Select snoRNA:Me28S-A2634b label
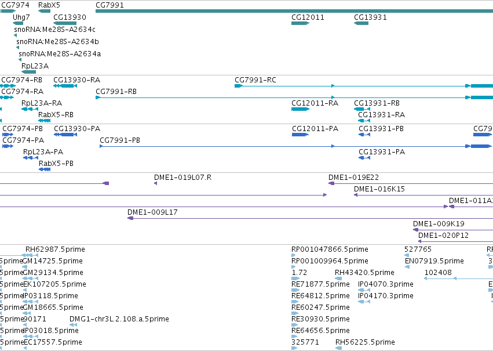493x351 pixels. [x=57, y=42]
